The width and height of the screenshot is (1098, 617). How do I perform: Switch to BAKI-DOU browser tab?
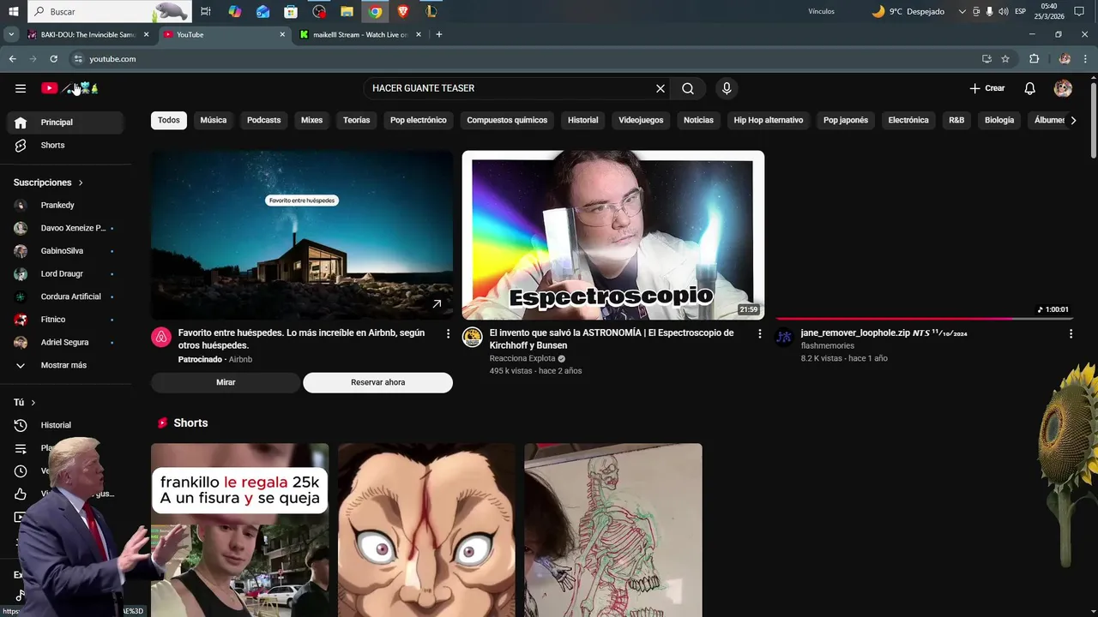point(87,34)
